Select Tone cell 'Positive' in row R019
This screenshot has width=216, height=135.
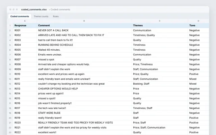[x=198, y=118]
